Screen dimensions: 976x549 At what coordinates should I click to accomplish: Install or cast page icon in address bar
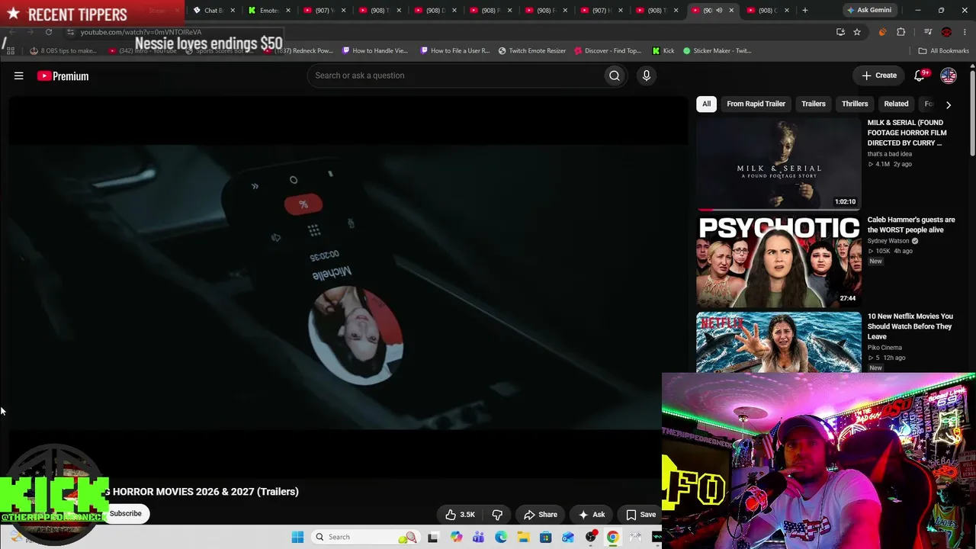[x=840, y=32]
